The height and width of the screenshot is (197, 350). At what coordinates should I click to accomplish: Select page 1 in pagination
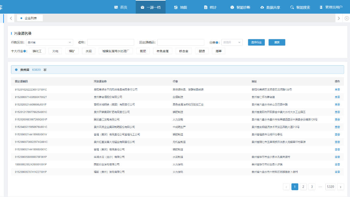coord(295,187)
